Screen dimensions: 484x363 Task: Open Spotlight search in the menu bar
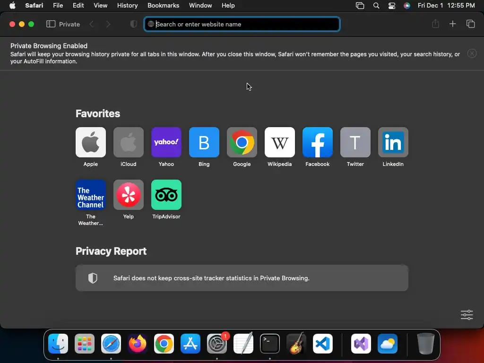pyautogui.click(x=376, y=6)
